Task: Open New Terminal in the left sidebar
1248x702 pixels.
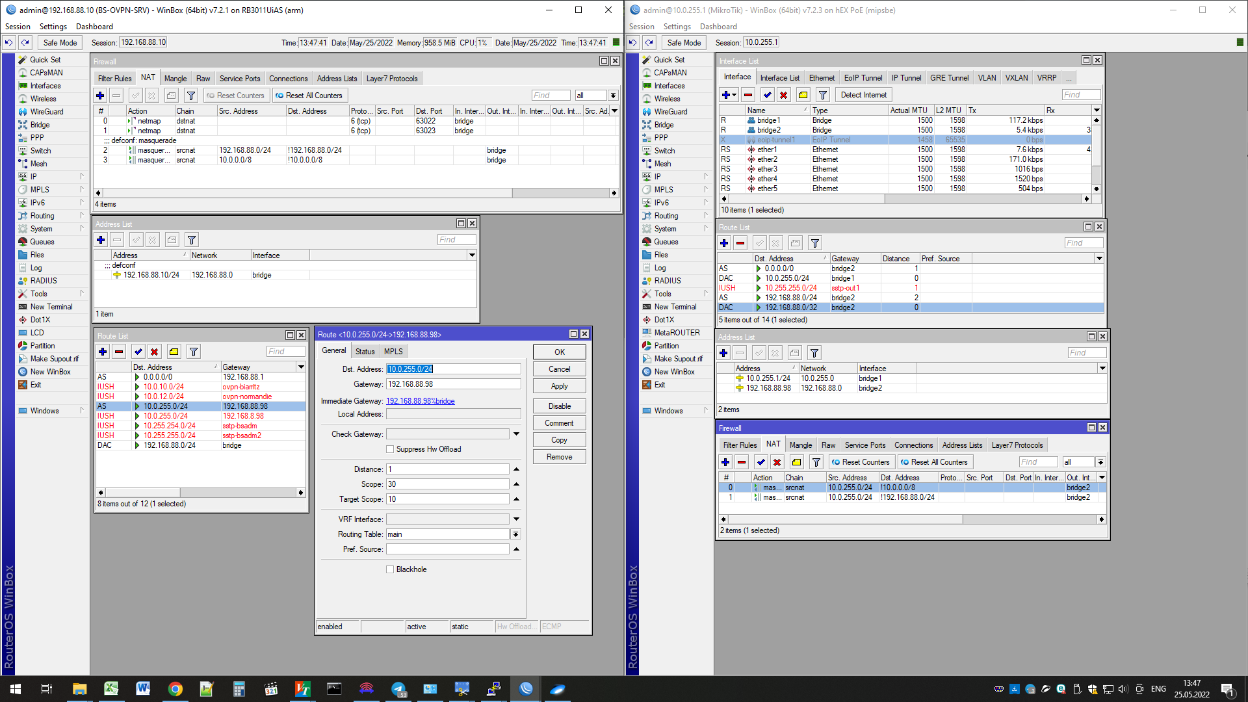Action: click(x=51, y=307)
